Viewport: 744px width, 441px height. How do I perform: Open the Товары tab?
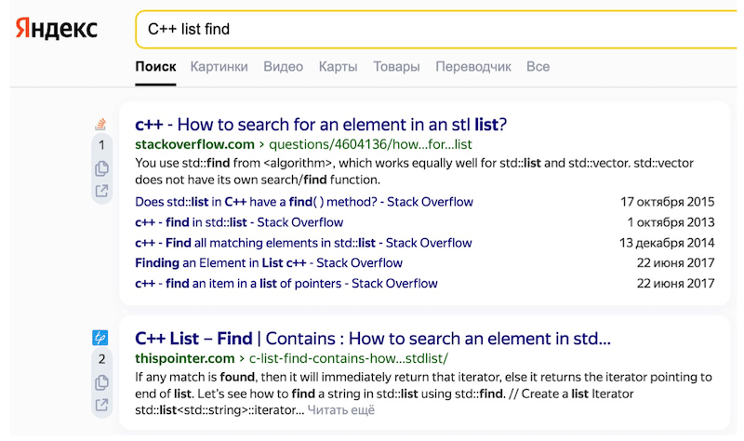[x=396, y=67]
